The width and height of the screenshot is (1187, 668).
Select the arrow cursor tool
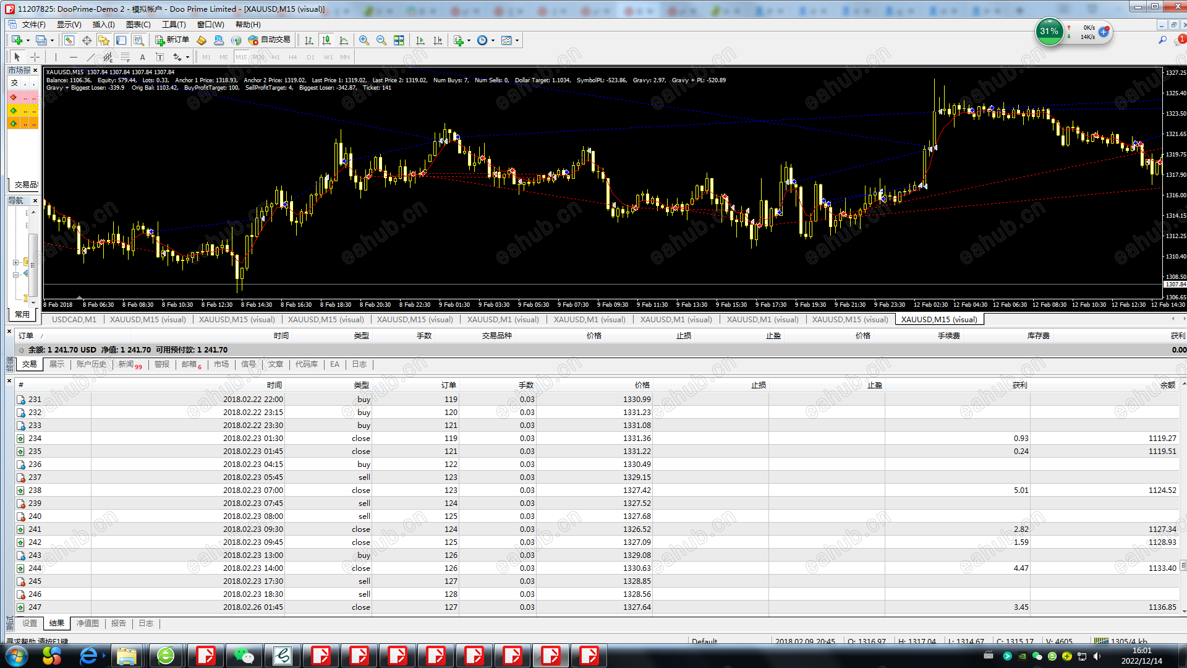tap(17, 57)
